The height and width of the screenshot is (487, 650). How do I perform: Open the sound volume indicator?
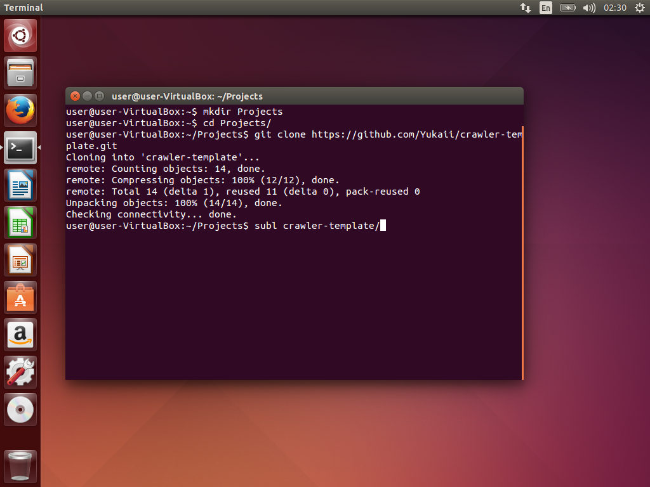(589, 8)
